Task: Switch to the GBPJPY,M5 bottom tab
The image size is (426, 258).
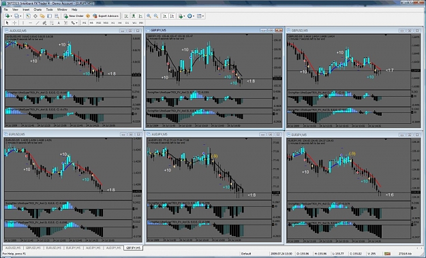Action: pos(133,248)
